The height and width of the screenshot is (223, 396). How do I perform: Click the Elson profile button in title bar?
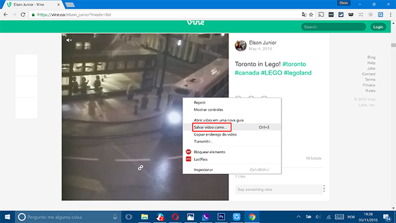coord(343,3)
